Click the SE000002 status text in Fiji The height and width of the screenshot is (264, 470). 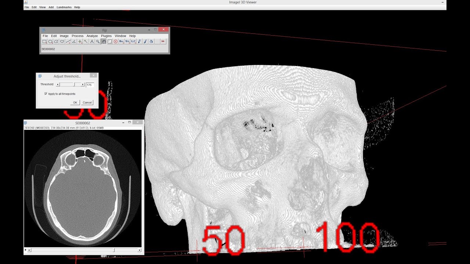tap(48, 49)
